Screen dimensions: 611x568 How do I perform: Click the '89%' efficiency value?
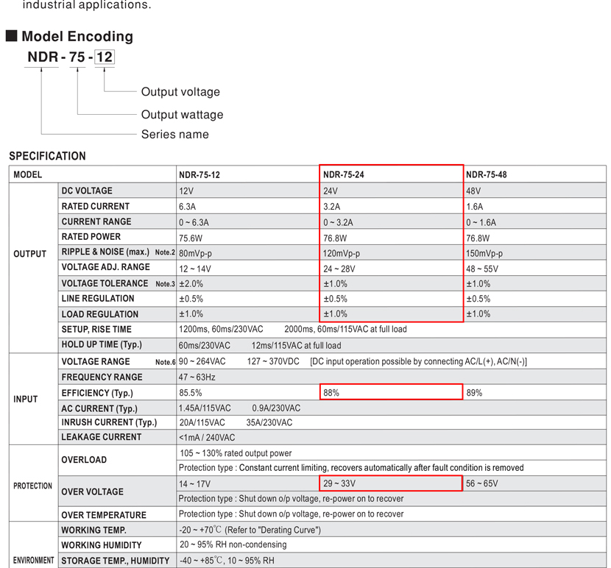pyautogui.click(x=475, y=393)
